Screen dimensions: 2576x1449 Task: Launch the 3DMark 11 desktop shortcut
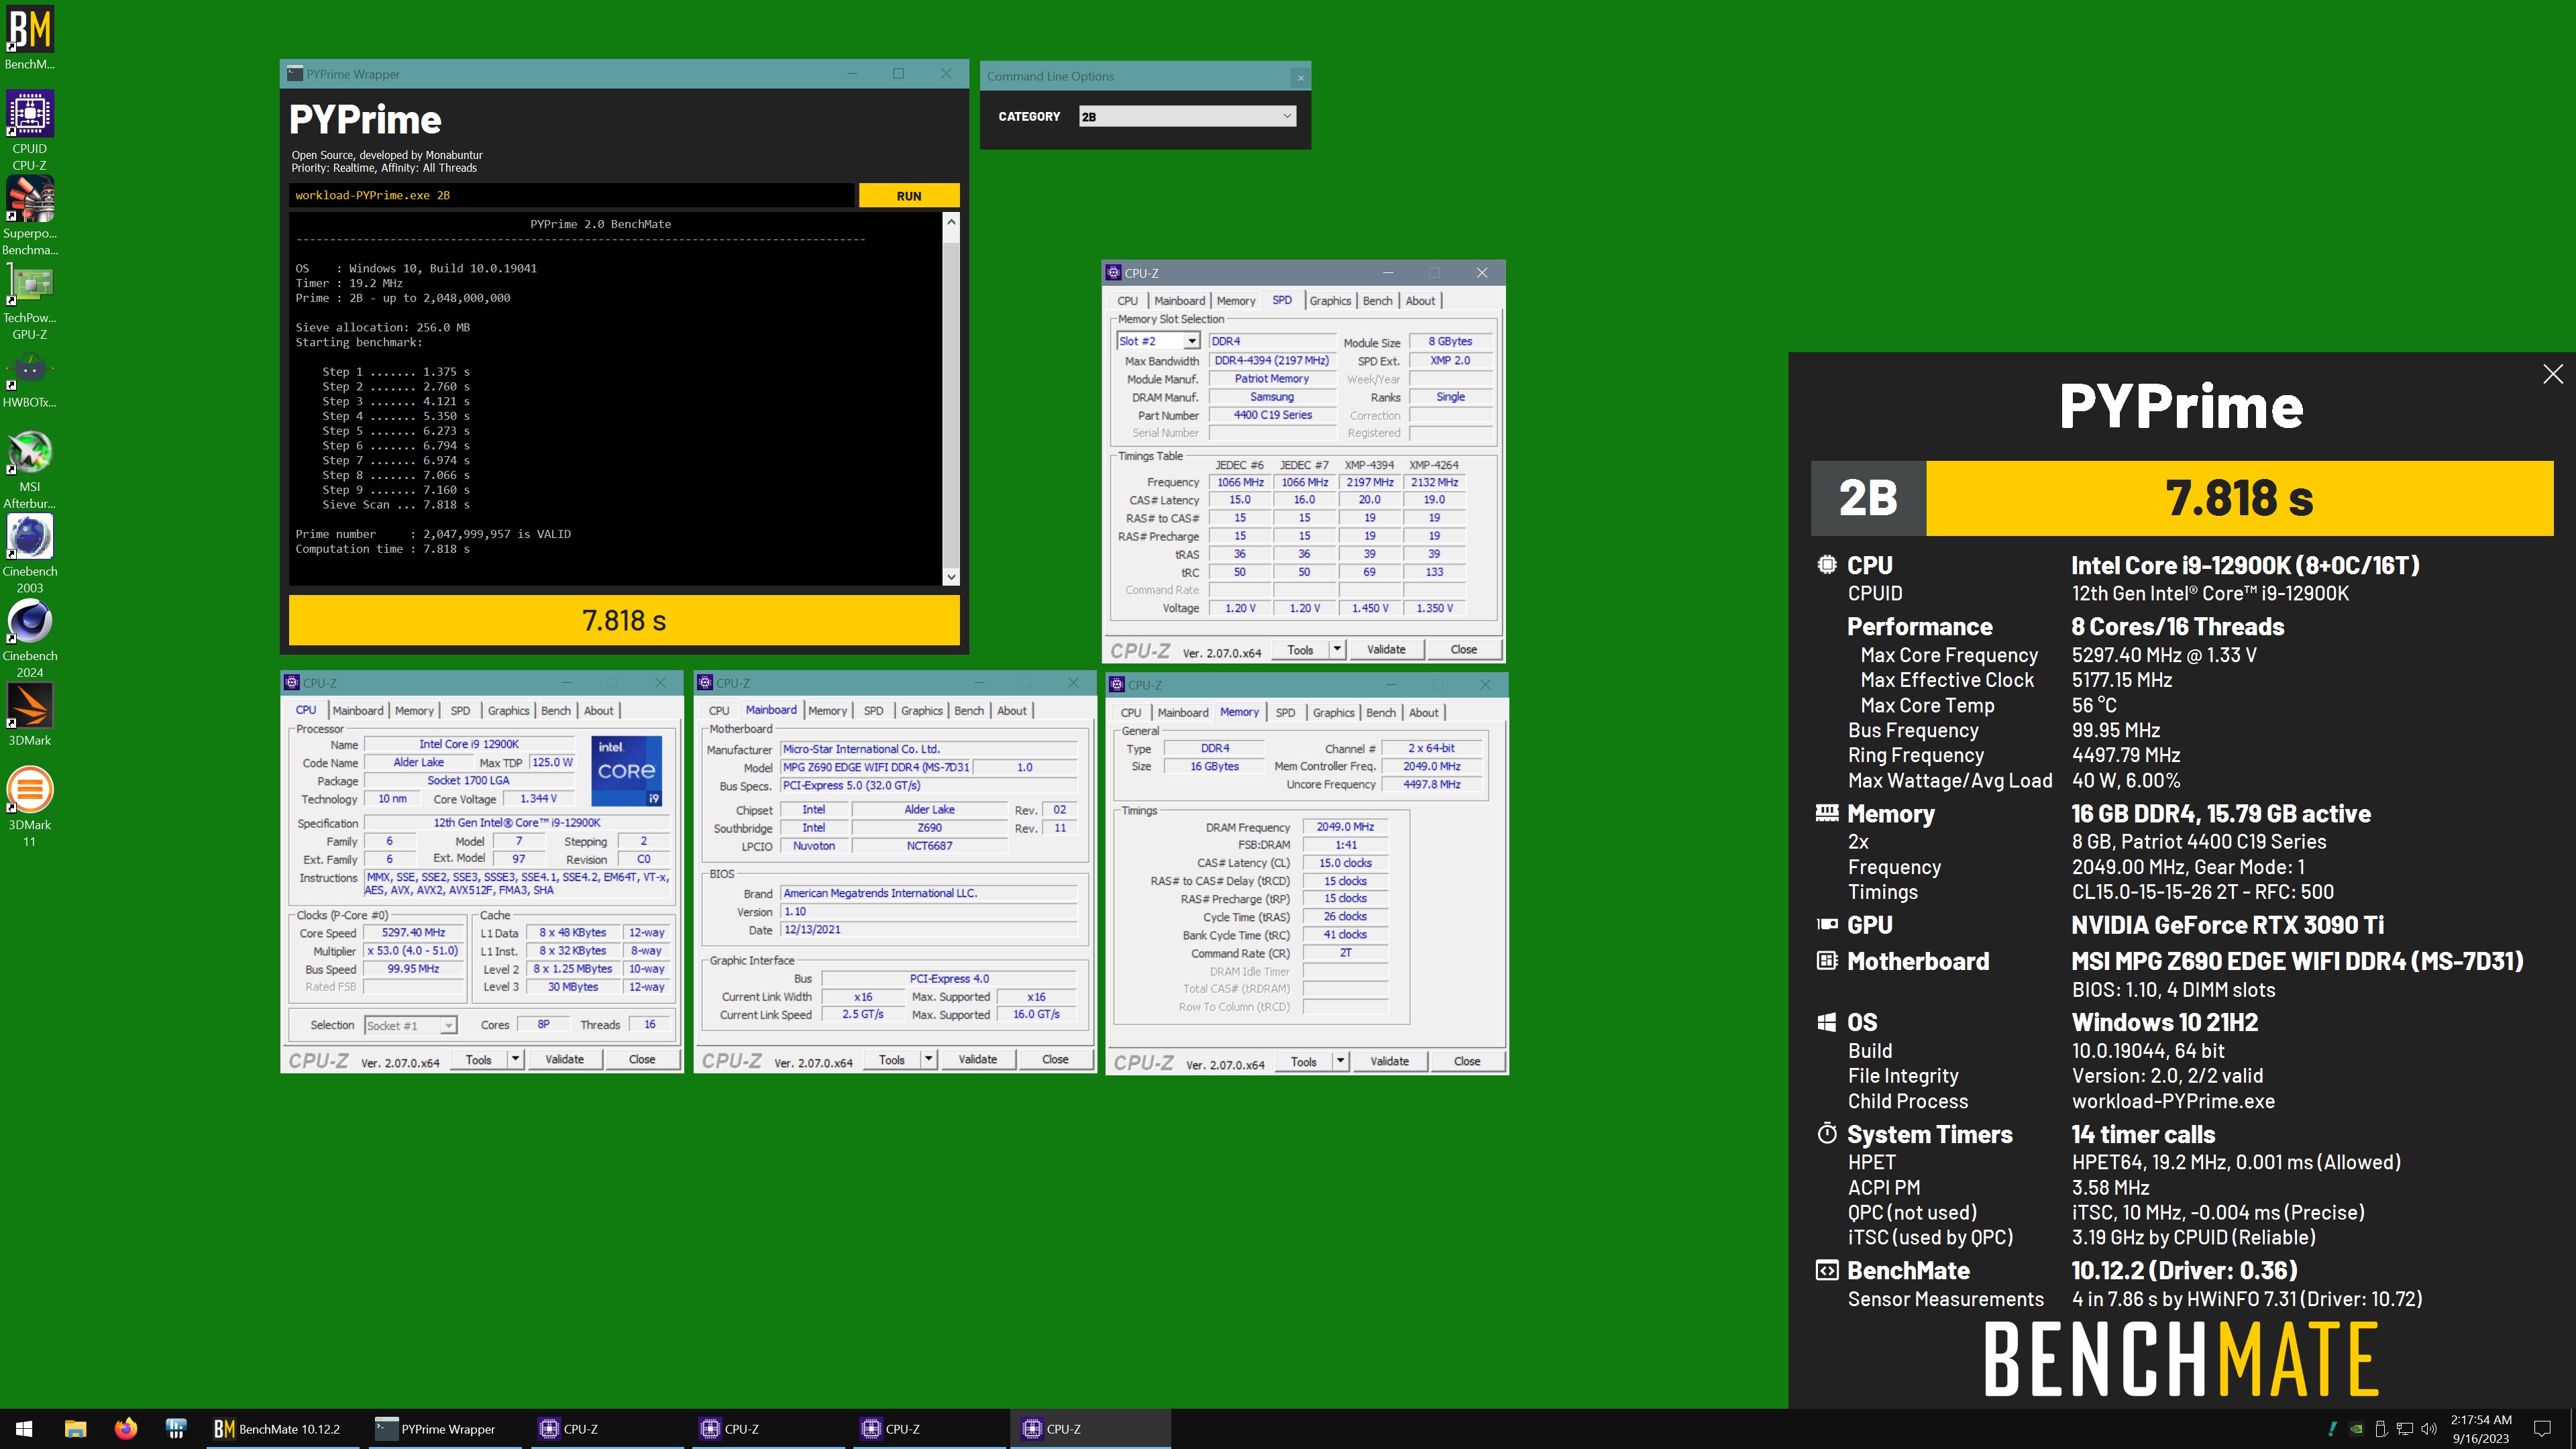(x=30, y=808)
